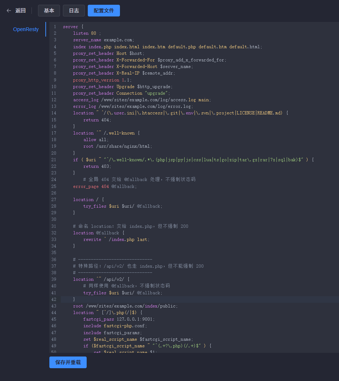The width and height of the screenshot is (339, 381).
Task: Click the error_page 404 @fallback line
Action: click(x=105, y=186)
